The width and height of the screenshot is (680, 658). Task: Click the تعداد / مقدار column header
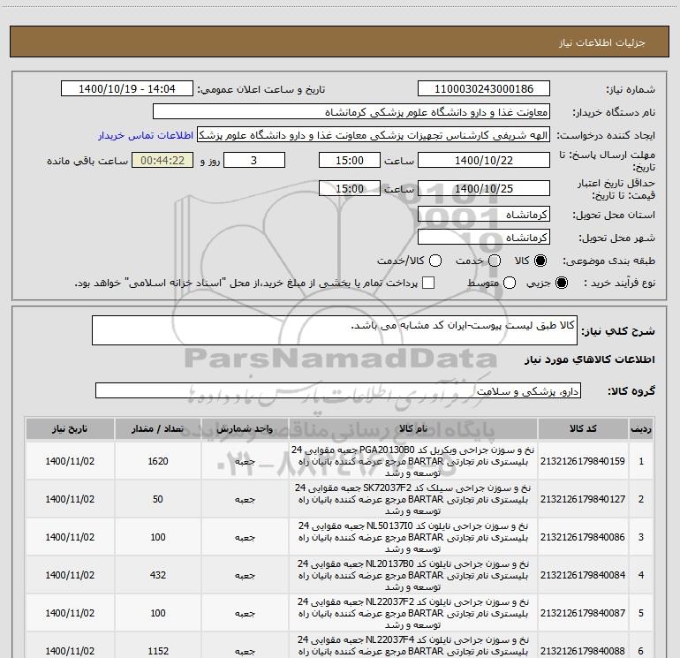pos(158,428)
